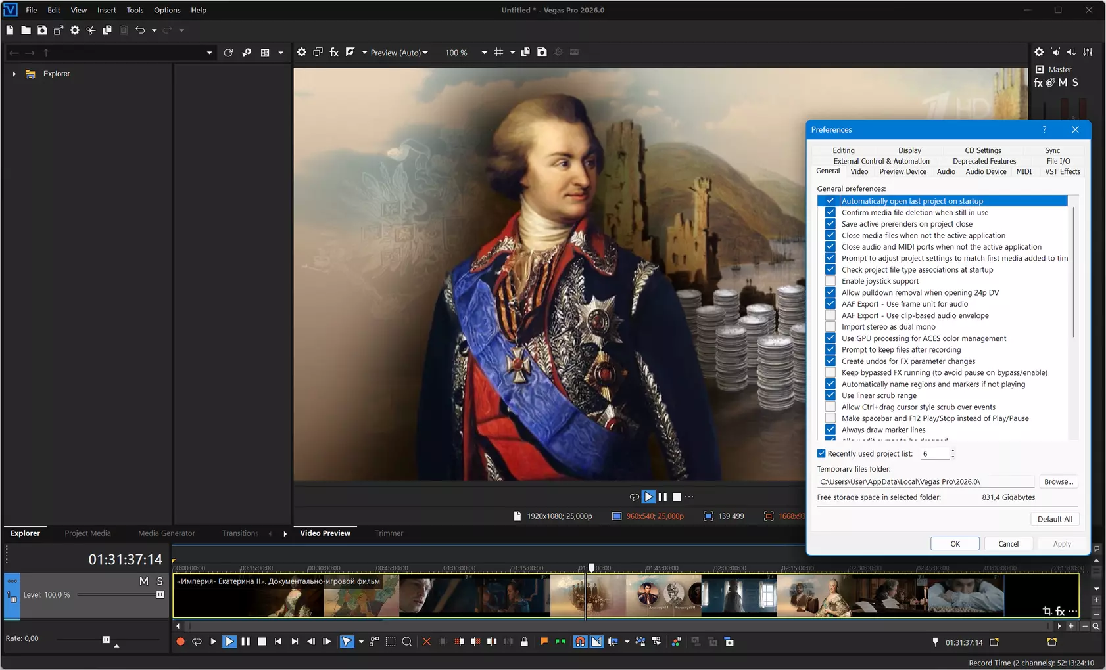Save the project with the save icon
This screenshot has width=1106, height=670.
tap(42, 30)
